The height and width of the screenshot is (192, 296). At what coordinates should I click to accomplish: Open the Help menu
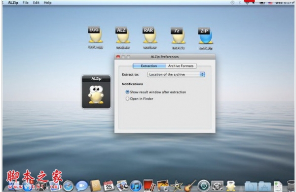point(47,2)
